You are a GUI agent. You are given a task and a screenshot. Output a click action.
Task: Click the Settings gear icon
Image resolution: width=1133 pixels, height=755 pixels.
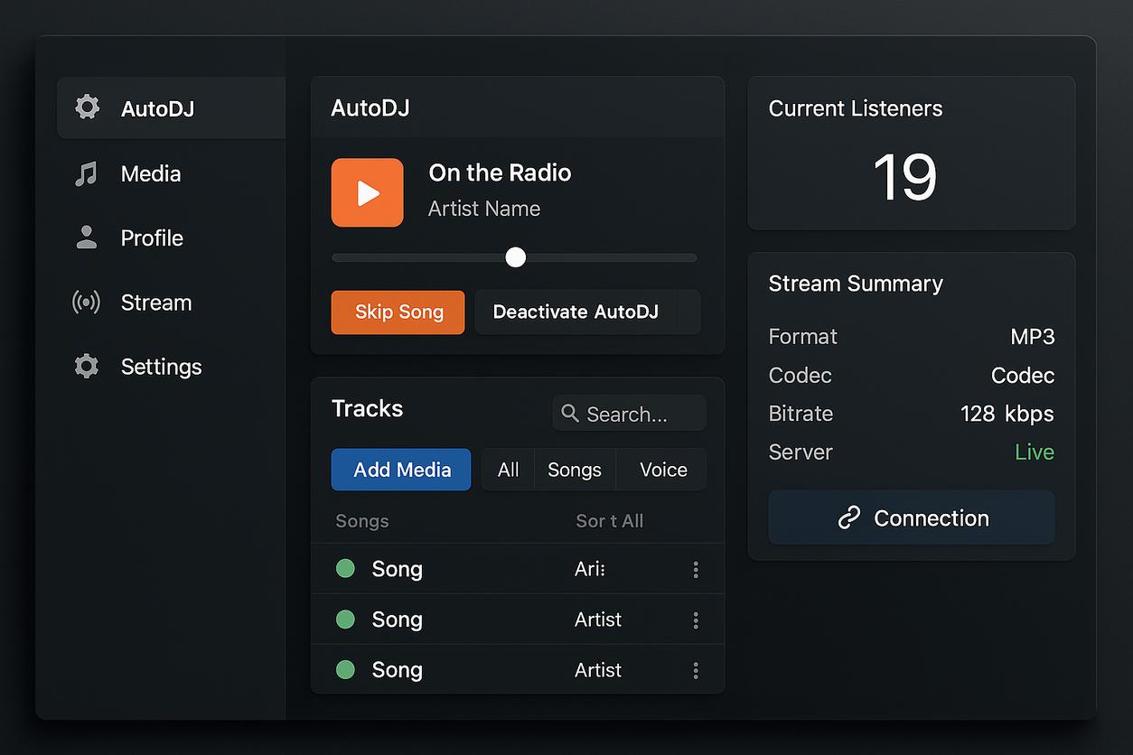[x=87, y=367]
